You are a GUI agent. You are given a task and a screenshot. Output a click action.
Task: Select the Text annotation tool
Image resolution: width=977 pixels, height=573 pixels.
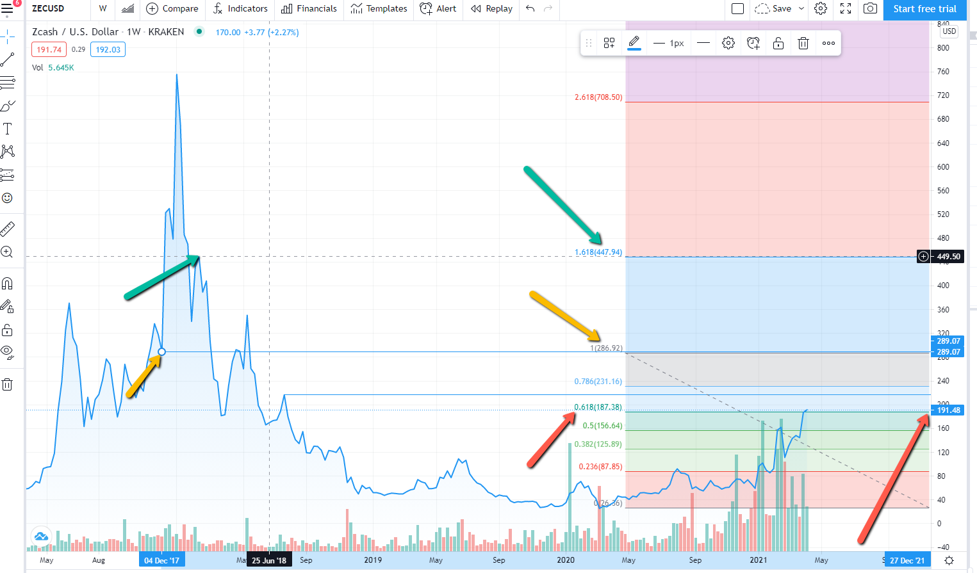(8, 129)
